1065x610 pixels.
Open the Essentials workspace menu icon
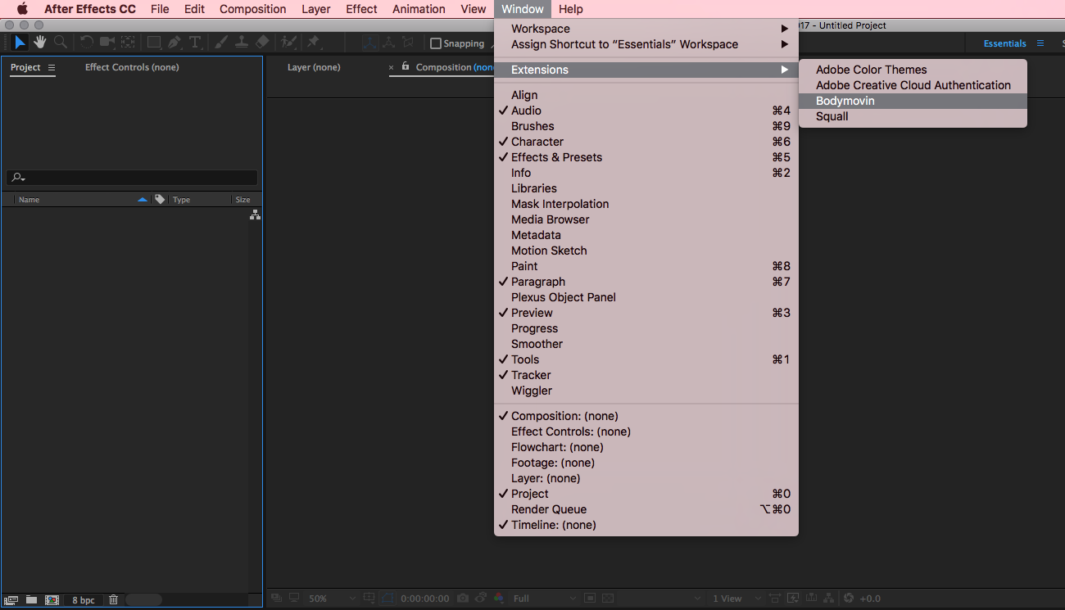click(1040, 43)
